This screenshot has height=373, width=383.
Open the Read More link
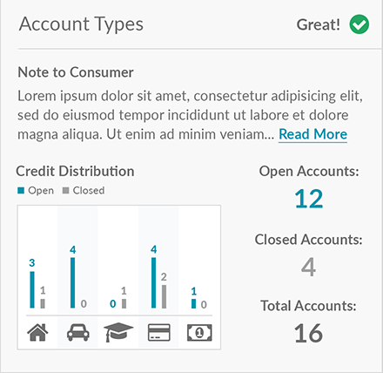click(312, 134)
